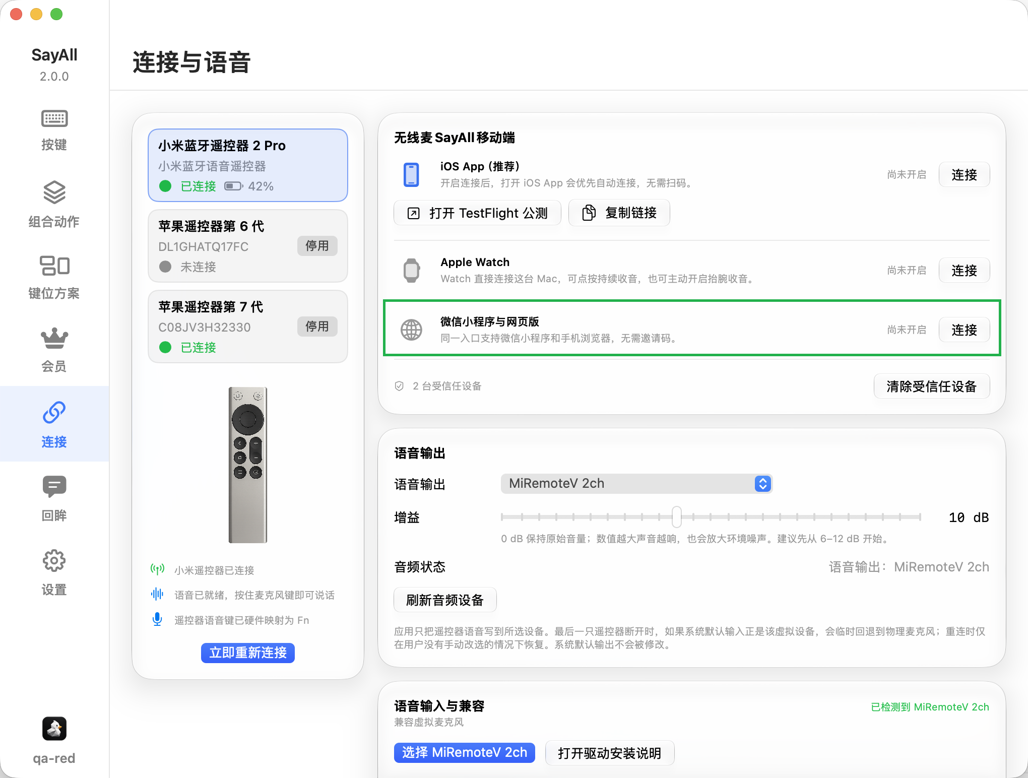Viewport: 1028px width, 778px height.
Task: Connect Apple Watch
Action: [x=964, y=270]
